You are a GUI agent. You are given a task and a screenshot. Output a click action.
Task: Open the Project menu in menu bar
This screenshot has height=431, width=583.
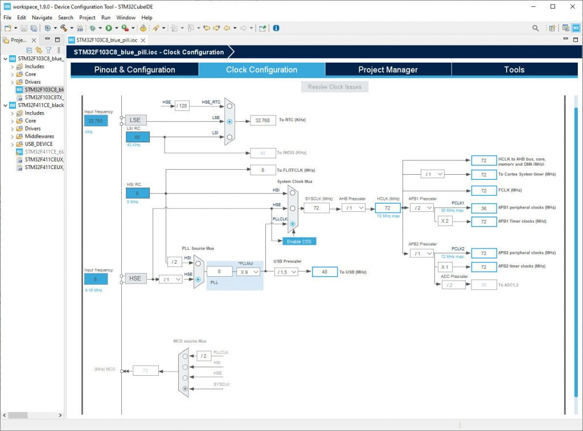click(87, 18)
